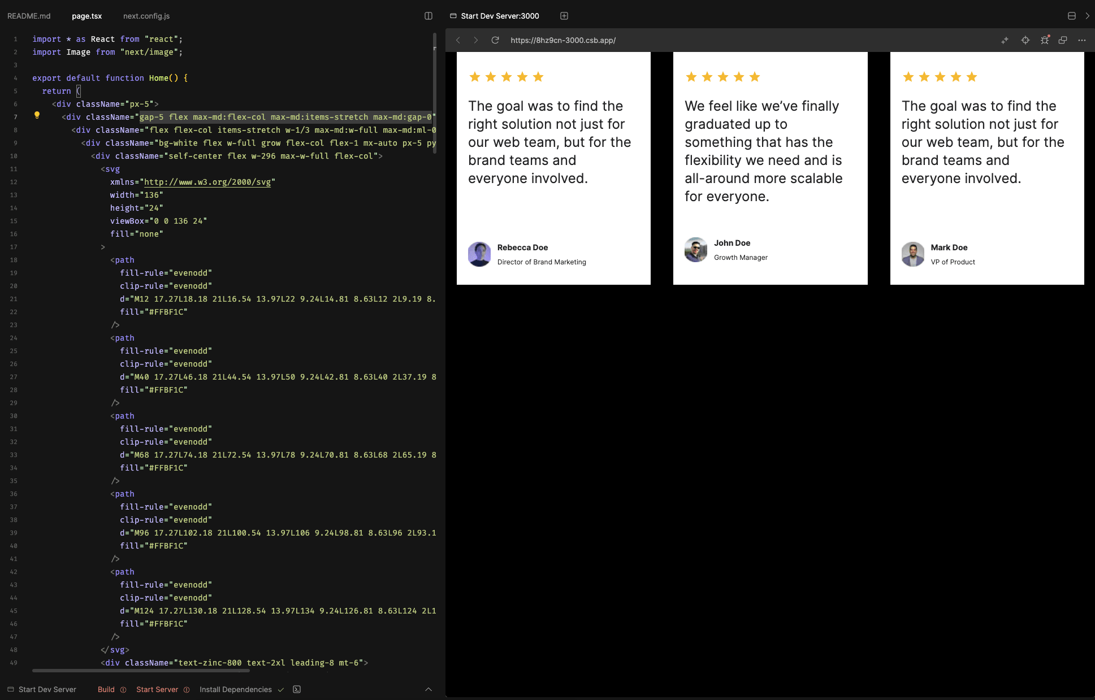This screenshot has width=1095, height=700.
Task: Open the preview three-dots more menu
Action: [x=1081, y=40]
